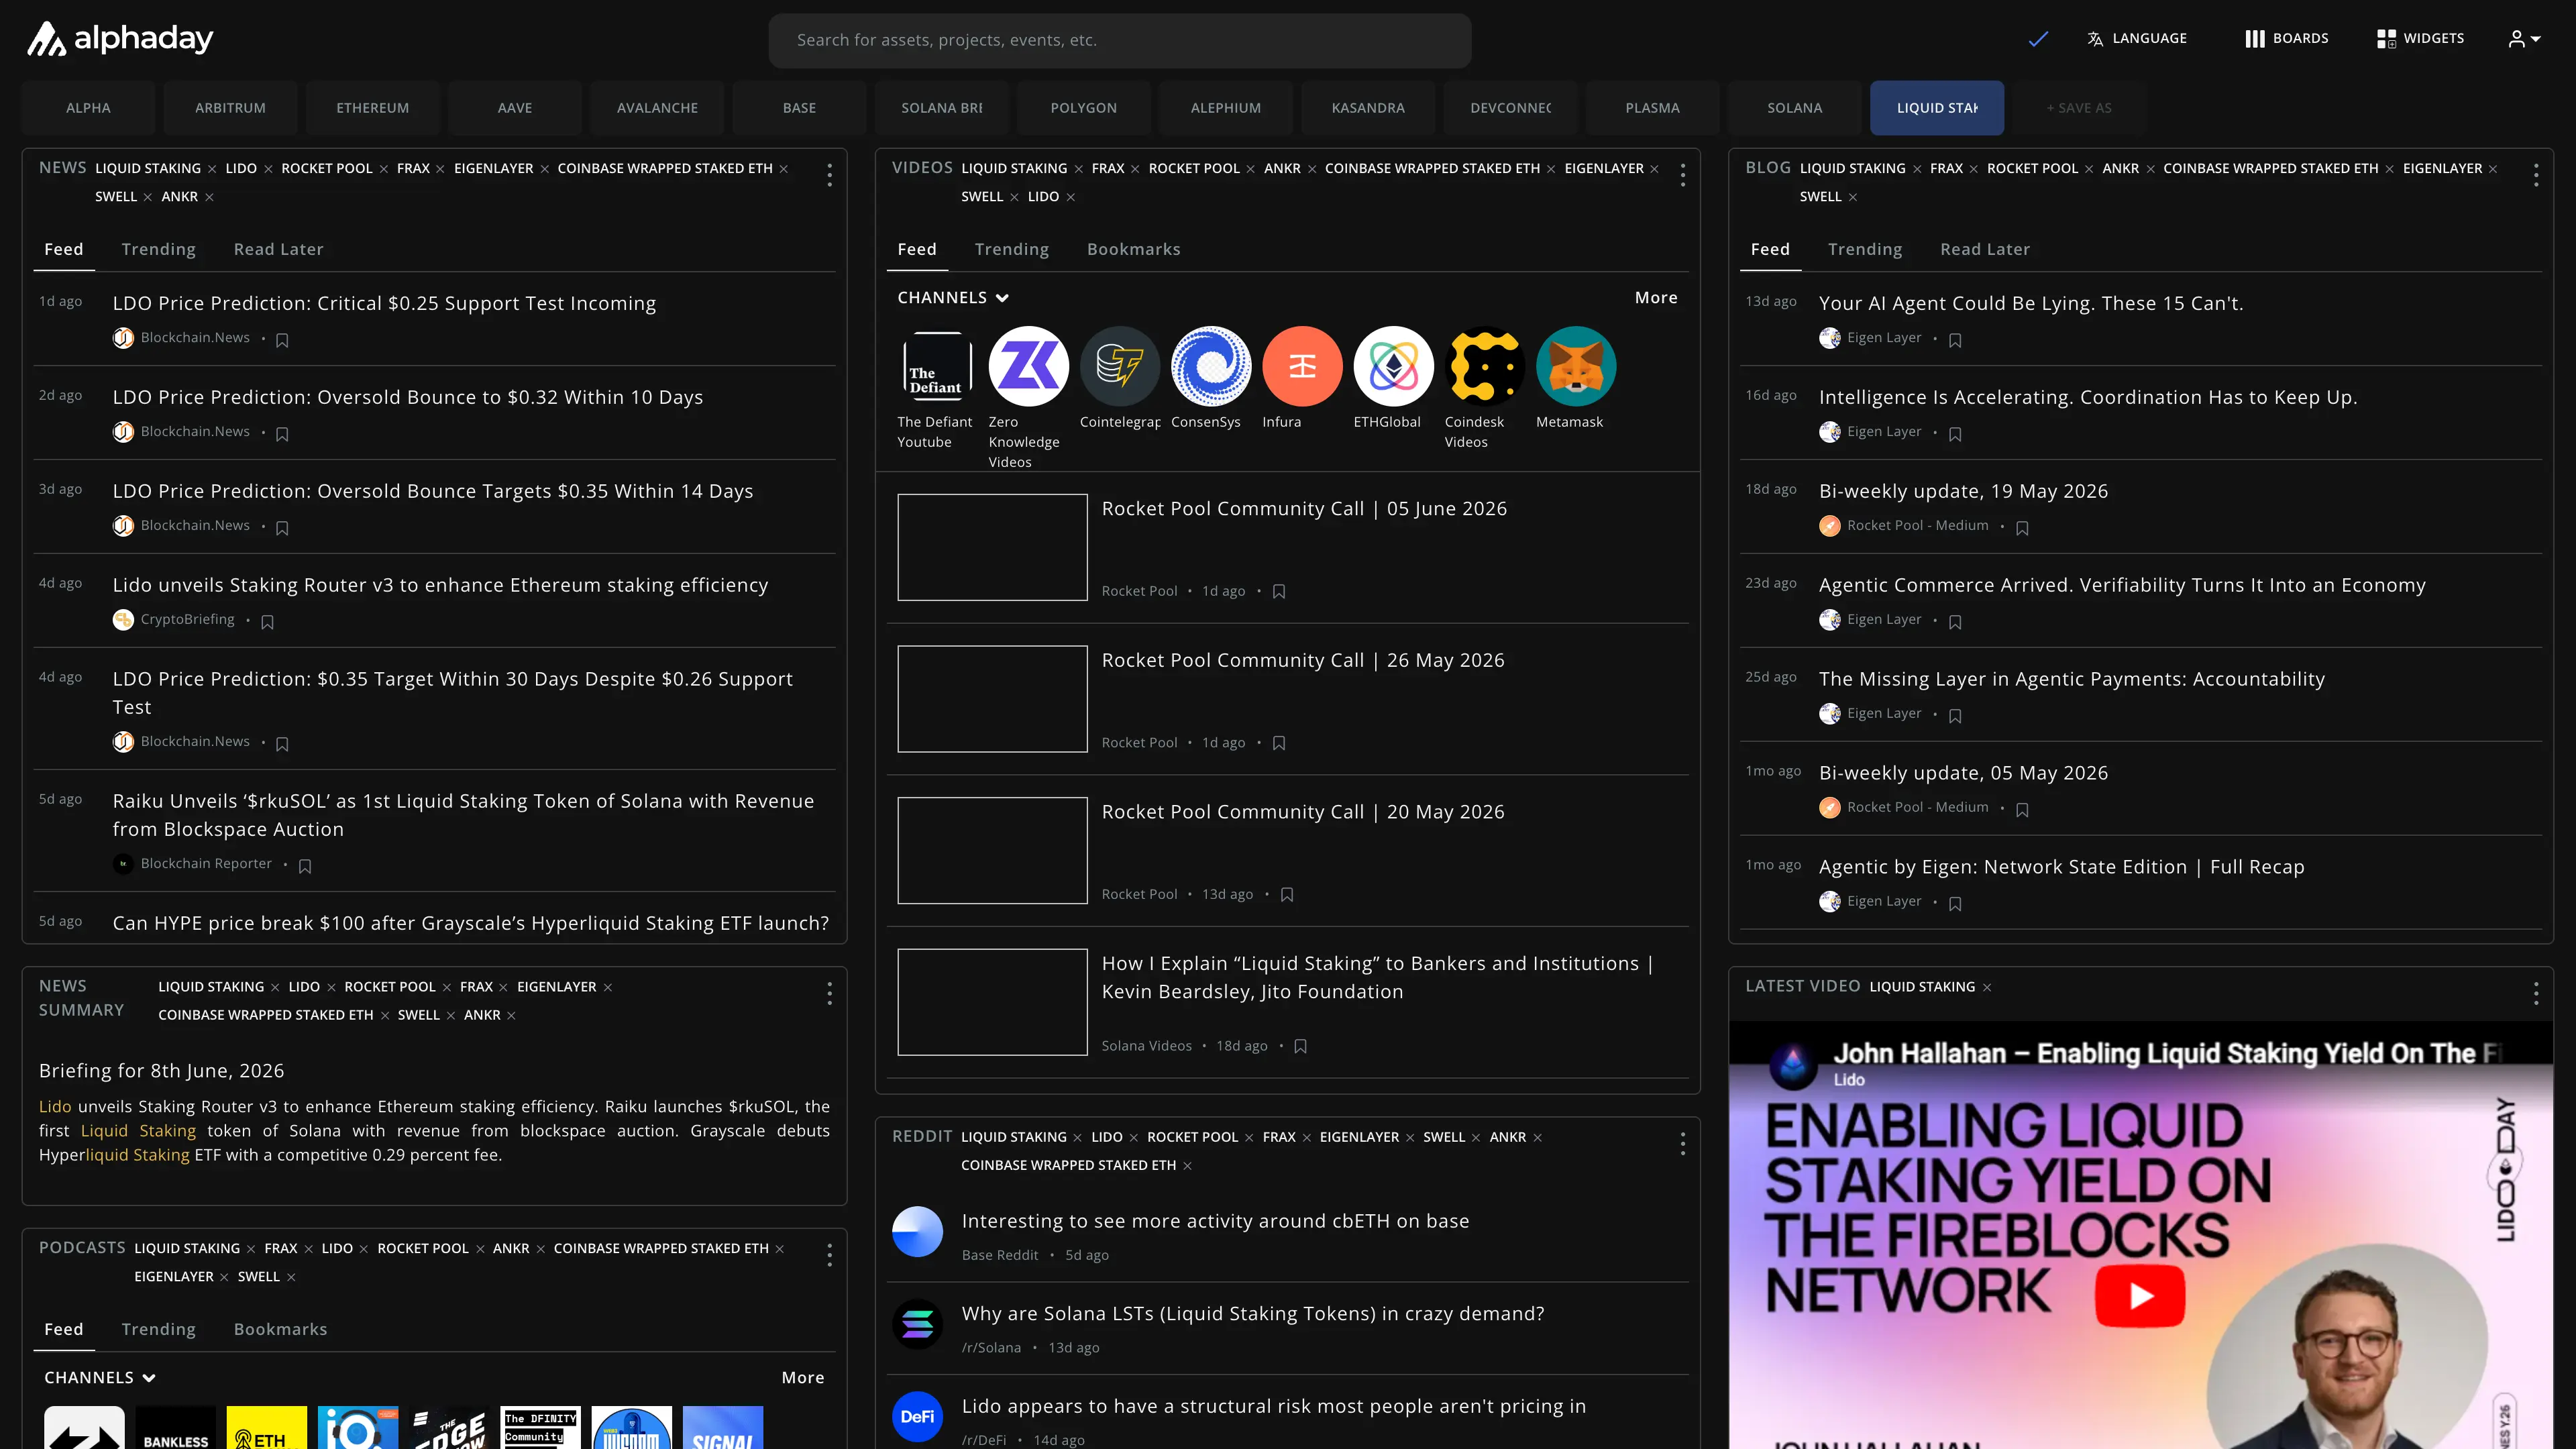Remove LIQUID STAKING tag from Latest Video widget
Image resolution: width=2576 pixels, height=1449 pixels.
[1987, 988]
